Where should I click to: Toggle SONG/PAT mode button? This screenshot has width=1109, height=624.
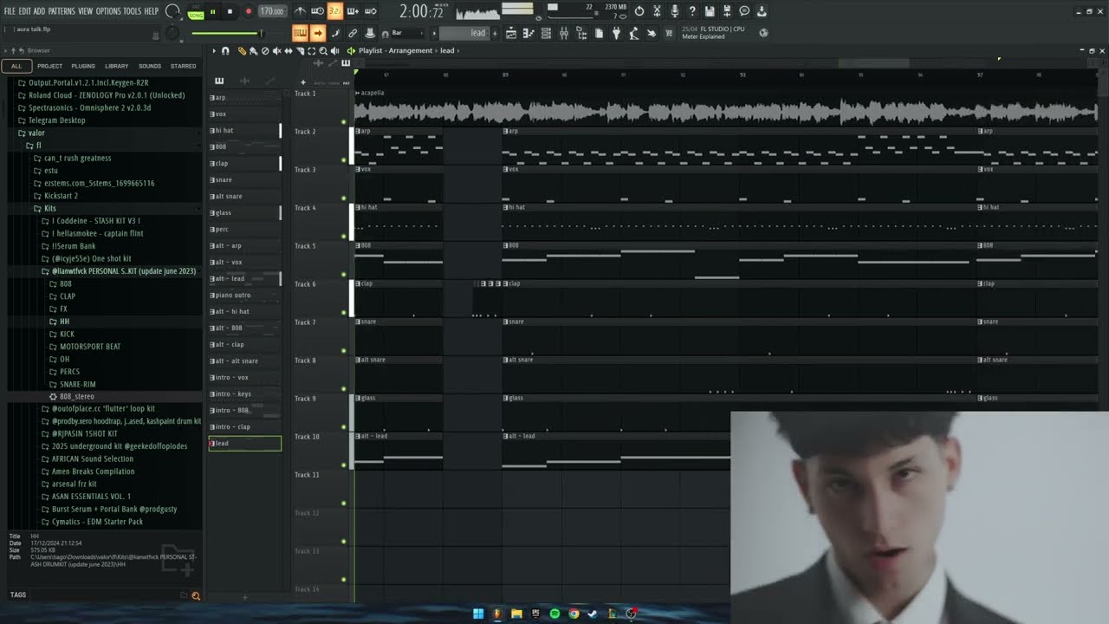click(196, 12)
